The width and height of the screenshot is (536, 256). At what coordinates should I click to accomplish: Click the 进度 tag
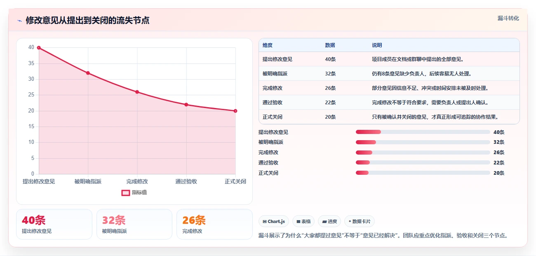(x=329, y=221)
